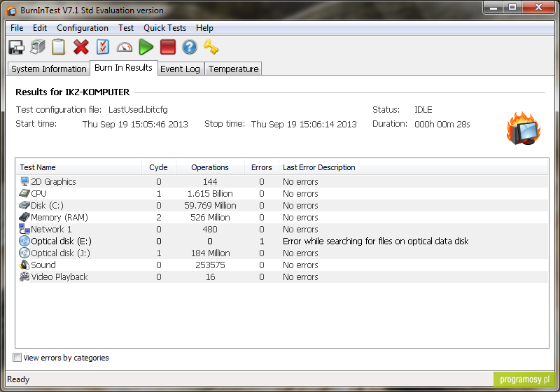Click the 2D Graphics monitor icon
This screenshot has width=560, height=392.
pos(24,181)
